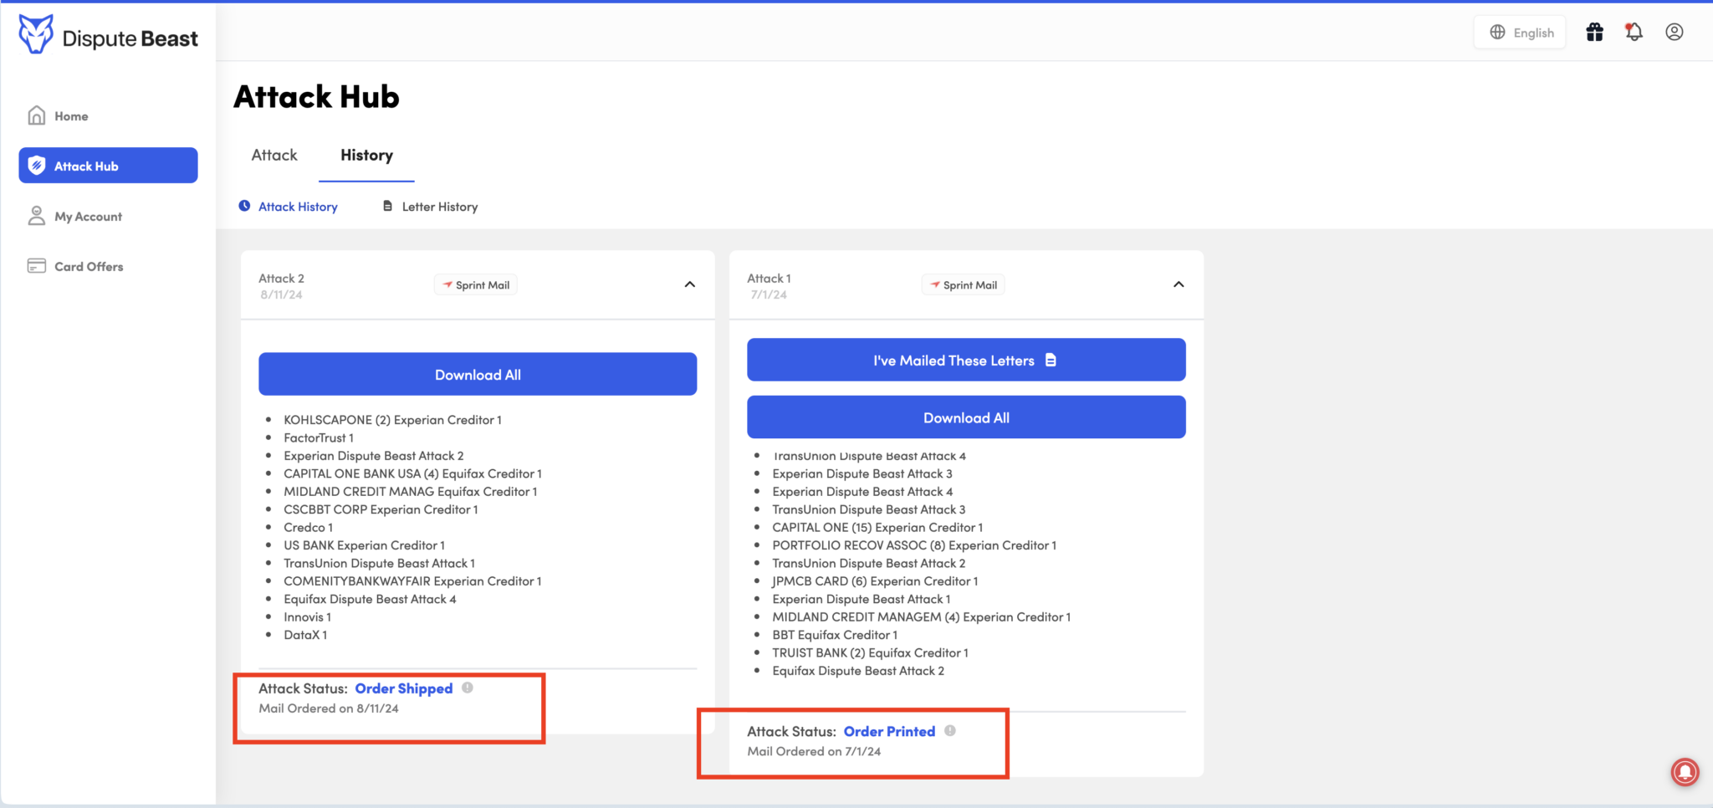The width and height of the screenshot is (1713, 808).
Task: Collapse the Attack 1 card with its chevron
Action: tap(1178, 284)
